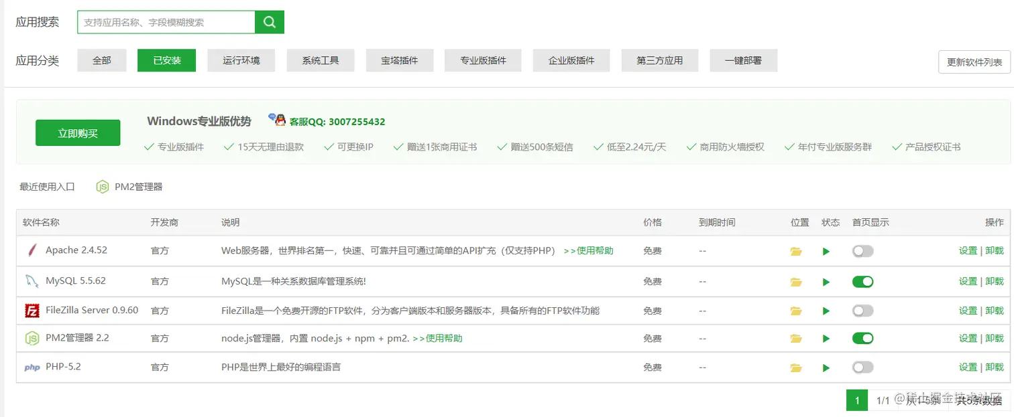
Task: Click page number 1 in pagination
Action: (857, 400)
